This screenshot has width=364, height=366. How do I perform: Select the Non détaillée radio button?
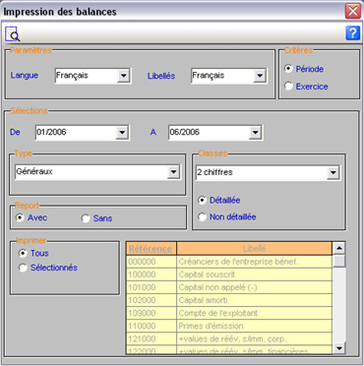203,216
